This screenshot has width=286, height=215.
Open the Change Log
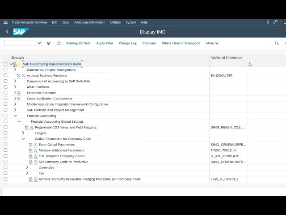[128, 43]
